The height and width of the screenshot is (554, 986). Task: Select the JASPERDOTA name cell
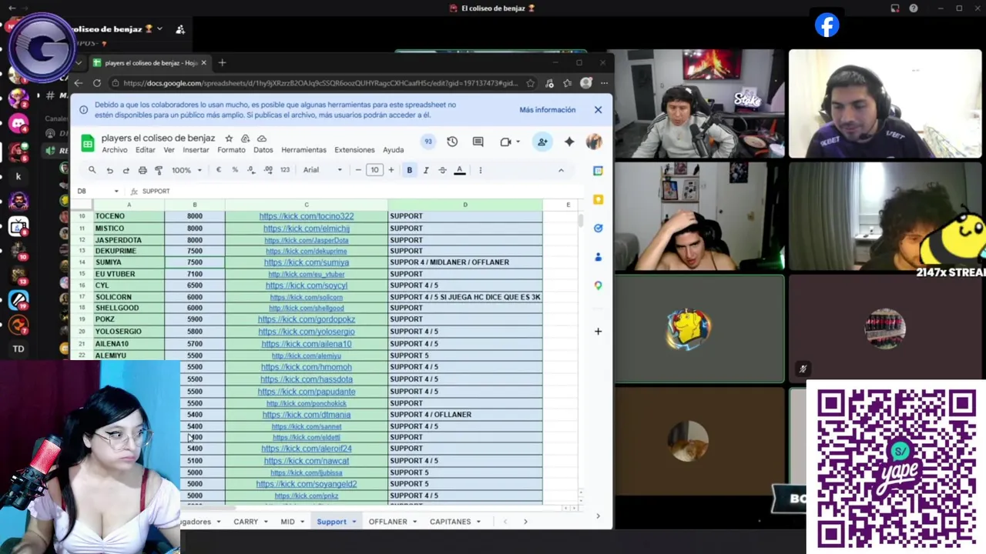click(x=129, y=240)
